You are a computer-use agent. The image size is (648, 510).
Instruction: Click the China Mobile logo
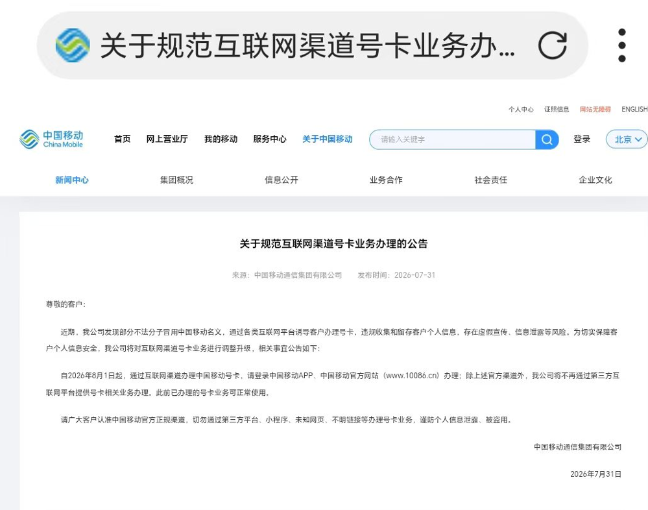[51, 140]
